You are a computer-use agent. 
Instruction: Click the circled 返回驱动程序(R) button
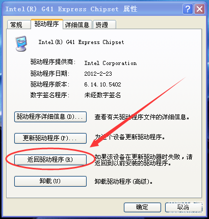point(50,160)
